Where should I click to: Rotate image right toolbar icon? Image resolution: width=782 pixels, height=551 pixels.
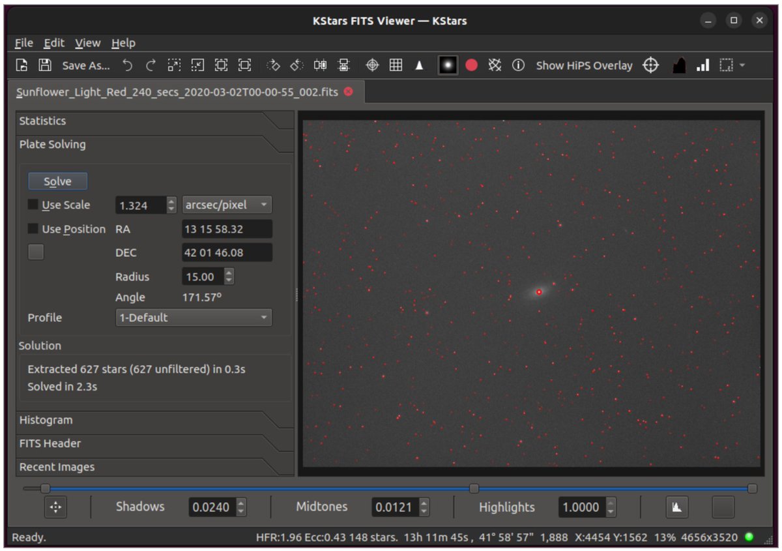pyautogui.click(x=274, y=65)
